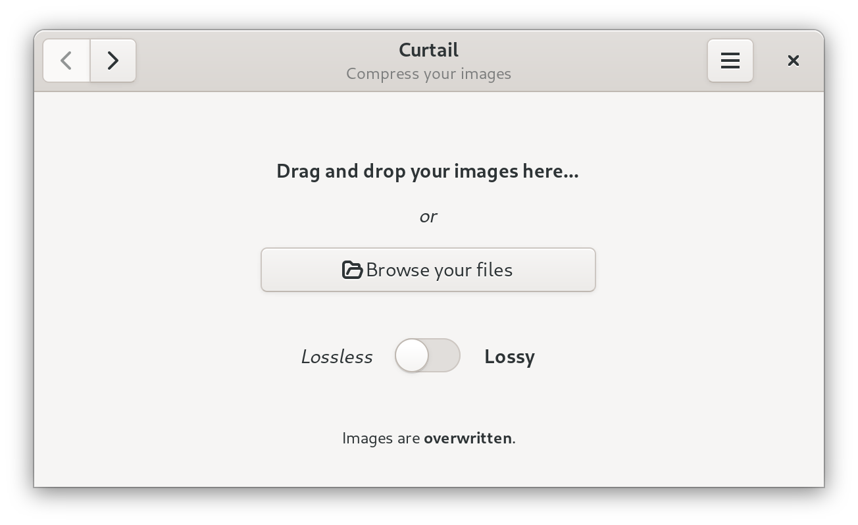Go back with the left arrow button
Screen dimensions: 858x525
click(x=66, y=61)
